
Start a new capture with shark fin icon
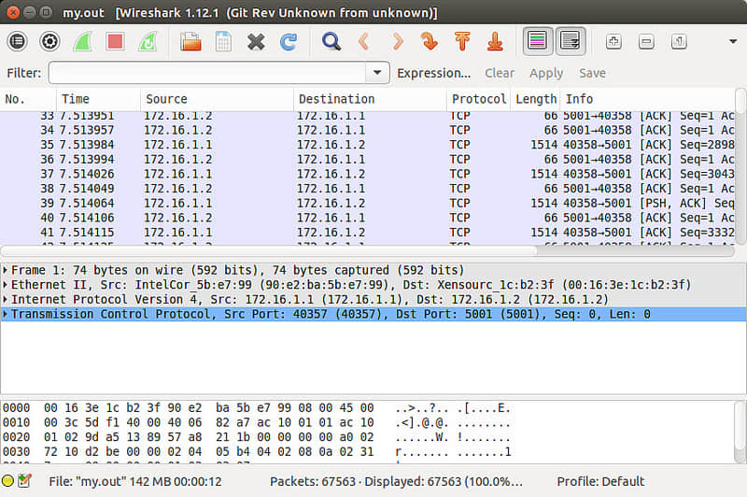tap(82, 41)
